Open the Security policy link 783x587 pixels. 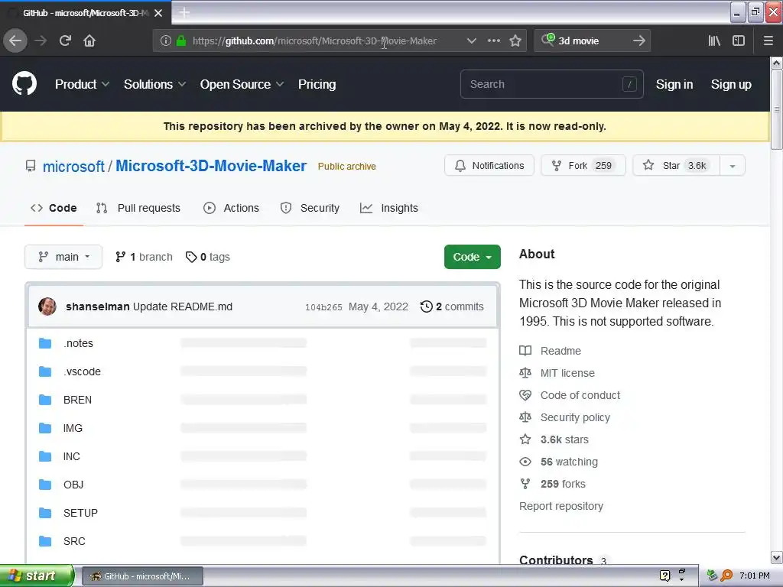(565, 417)
